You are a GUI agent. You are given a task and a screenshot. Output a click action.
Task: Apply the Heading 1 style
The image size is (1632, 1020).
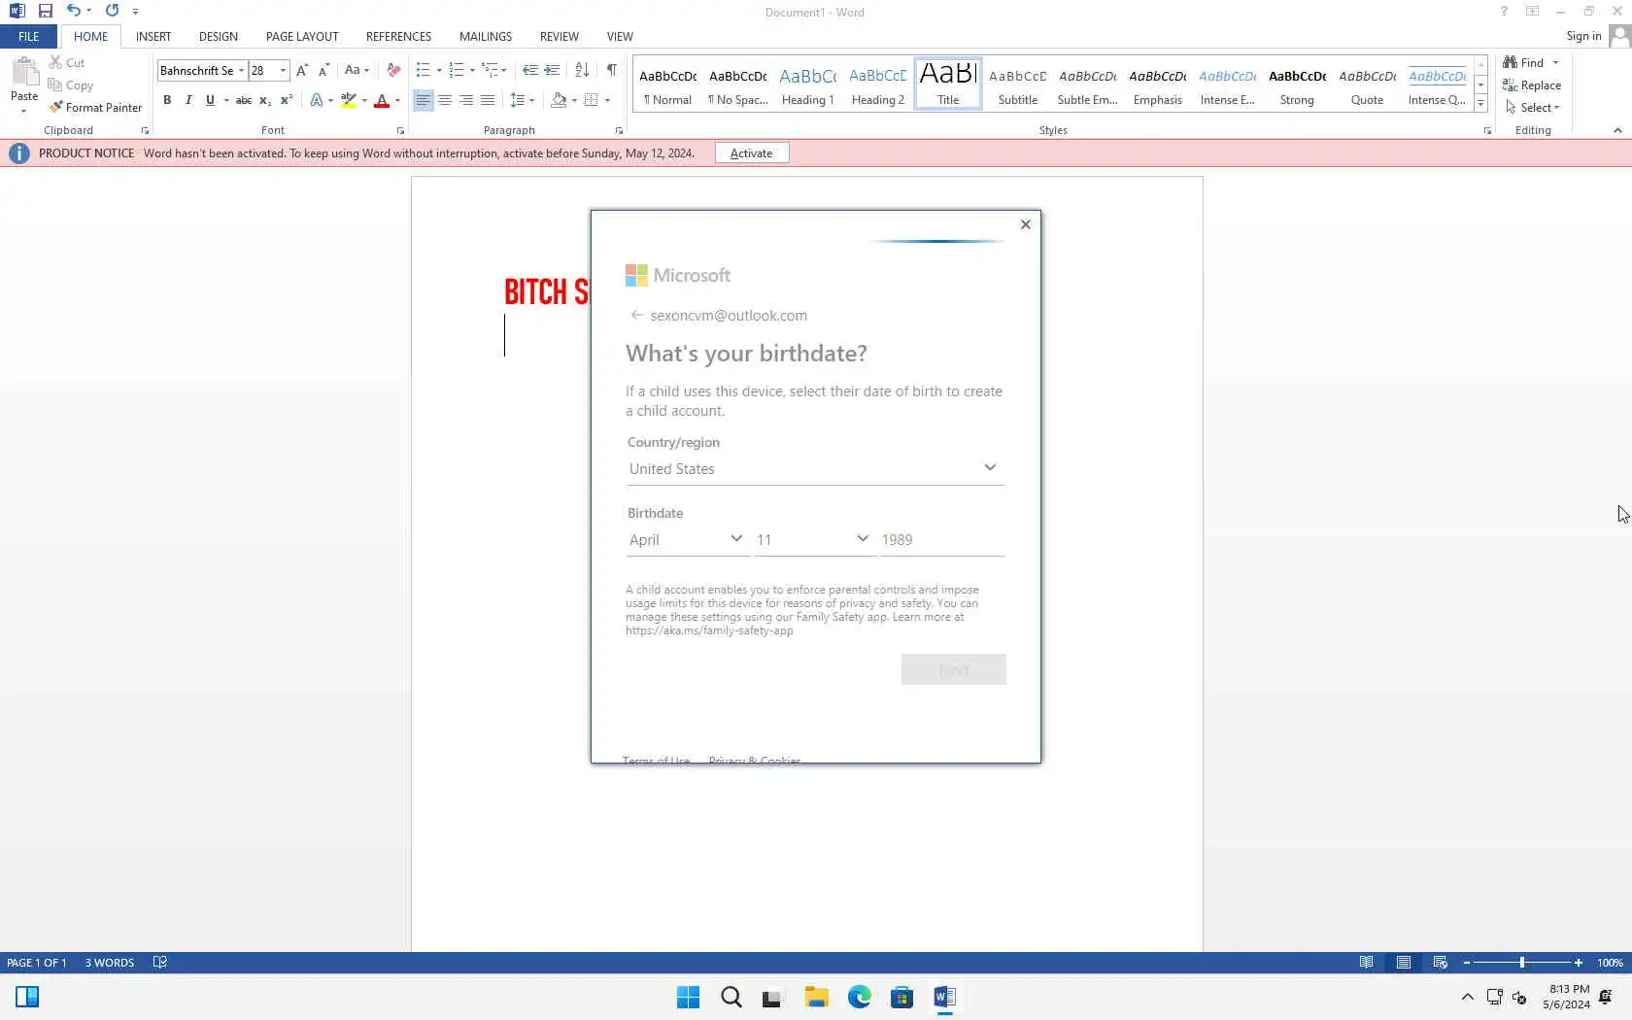point(807,84)
